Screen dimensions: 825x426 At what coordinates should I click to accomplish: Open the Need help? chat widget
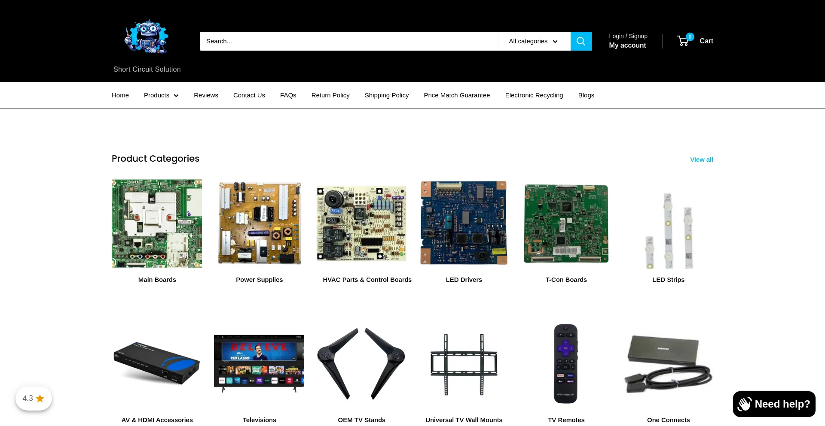(x=774, y=404)
